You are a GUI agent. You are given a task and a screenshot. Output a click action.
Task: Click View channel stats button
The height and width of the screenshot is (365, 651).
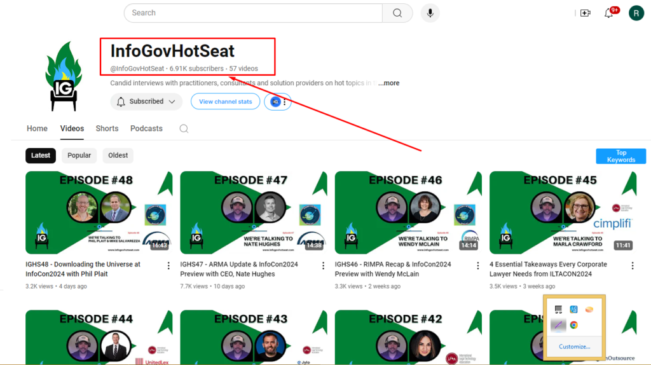[x=226, y=102]
